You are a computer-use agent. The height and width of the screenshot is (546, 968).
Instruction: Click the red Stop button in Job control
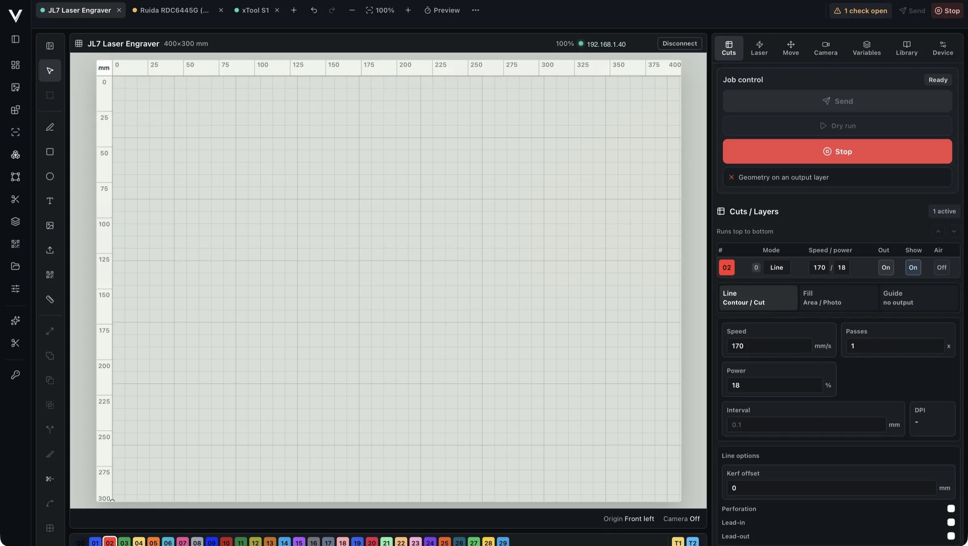(837, 152)
